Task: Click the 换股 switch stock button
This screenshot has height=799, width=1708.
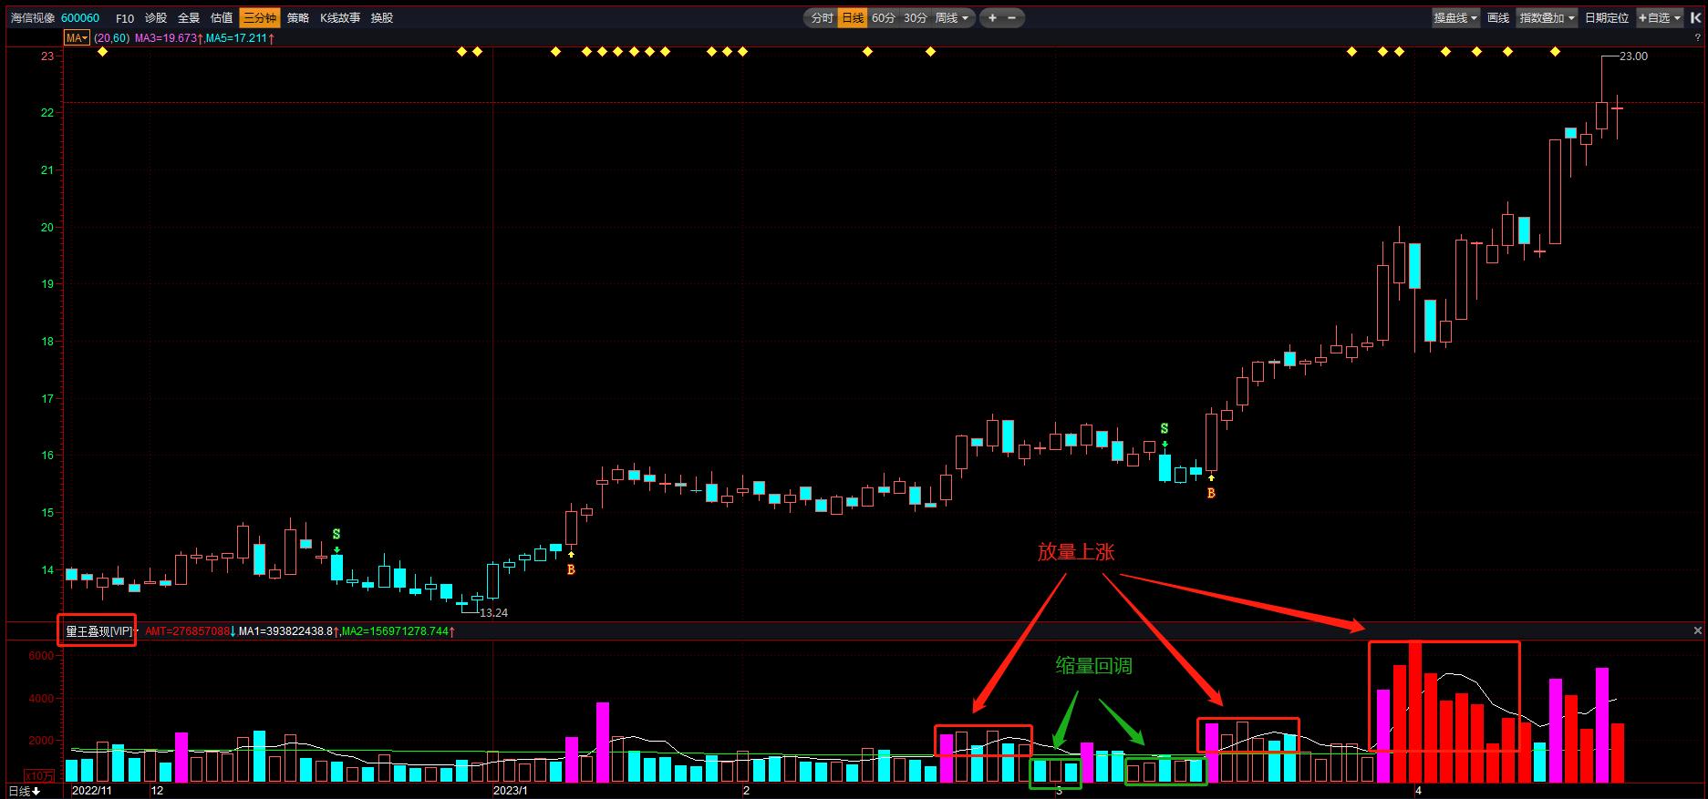Action: click(x=382, y=18)
